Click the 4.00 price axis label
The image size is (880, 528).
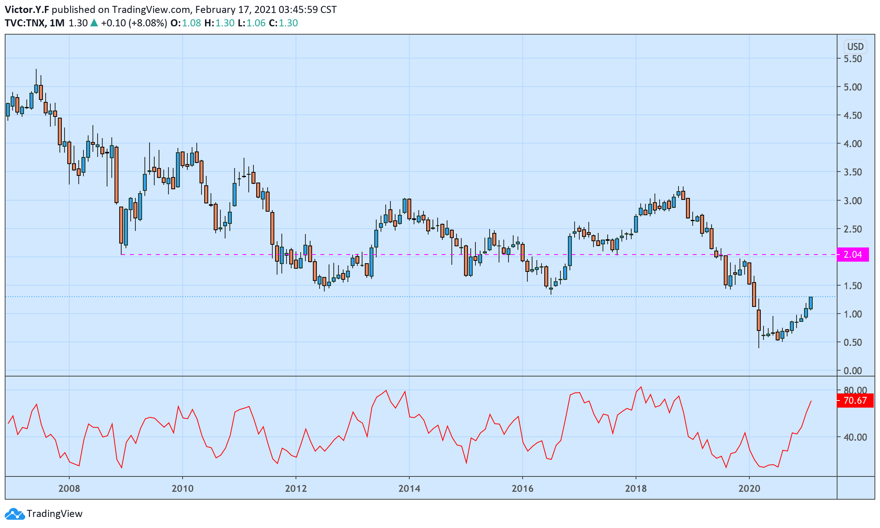pos(852,144)
